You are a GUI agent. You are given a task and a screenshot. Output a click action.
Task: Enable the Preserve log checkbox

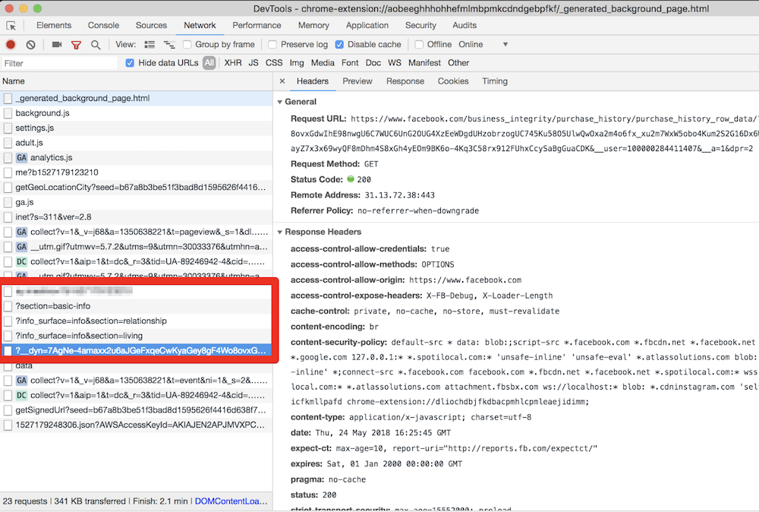[x=273, y=45]
